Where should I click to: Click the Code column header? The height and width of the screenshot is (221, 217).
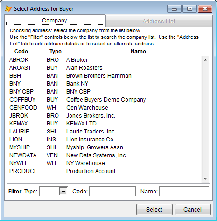[21, 52]
